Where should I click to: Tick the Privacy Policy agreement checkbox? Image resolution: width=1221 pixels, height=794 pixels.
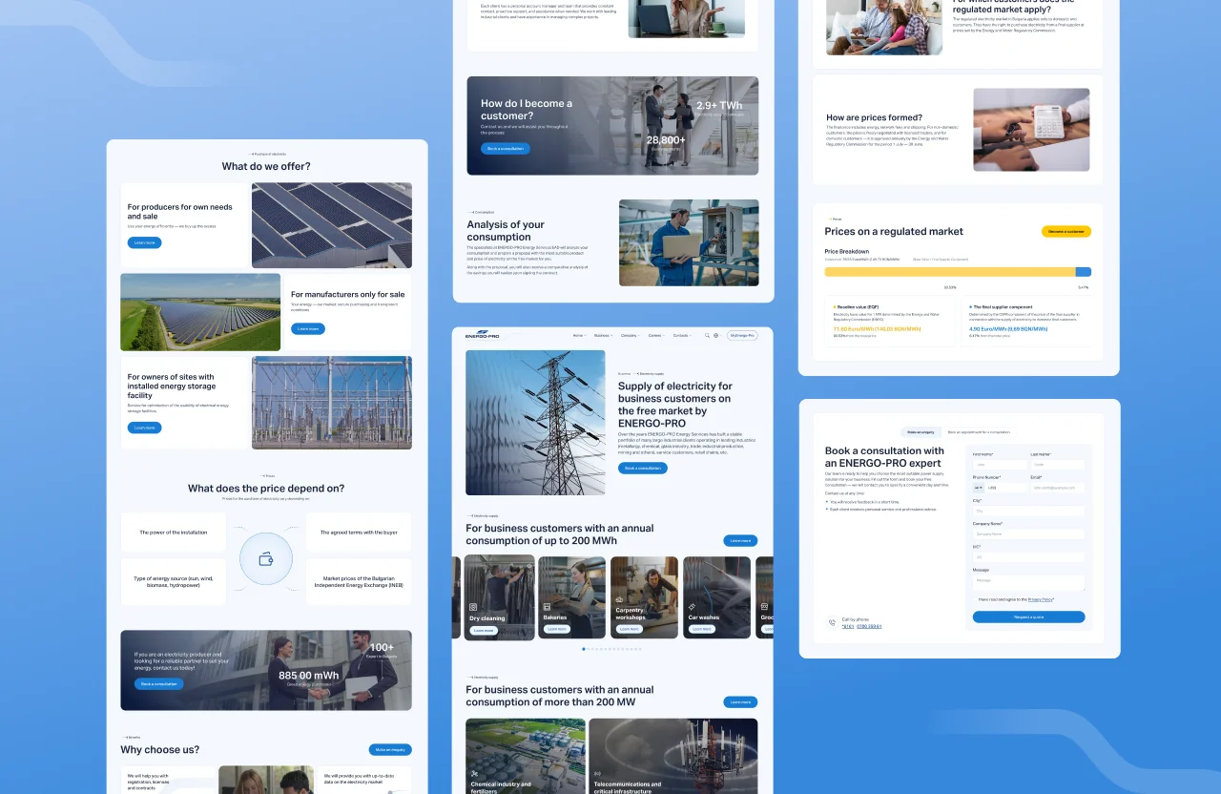976,599
